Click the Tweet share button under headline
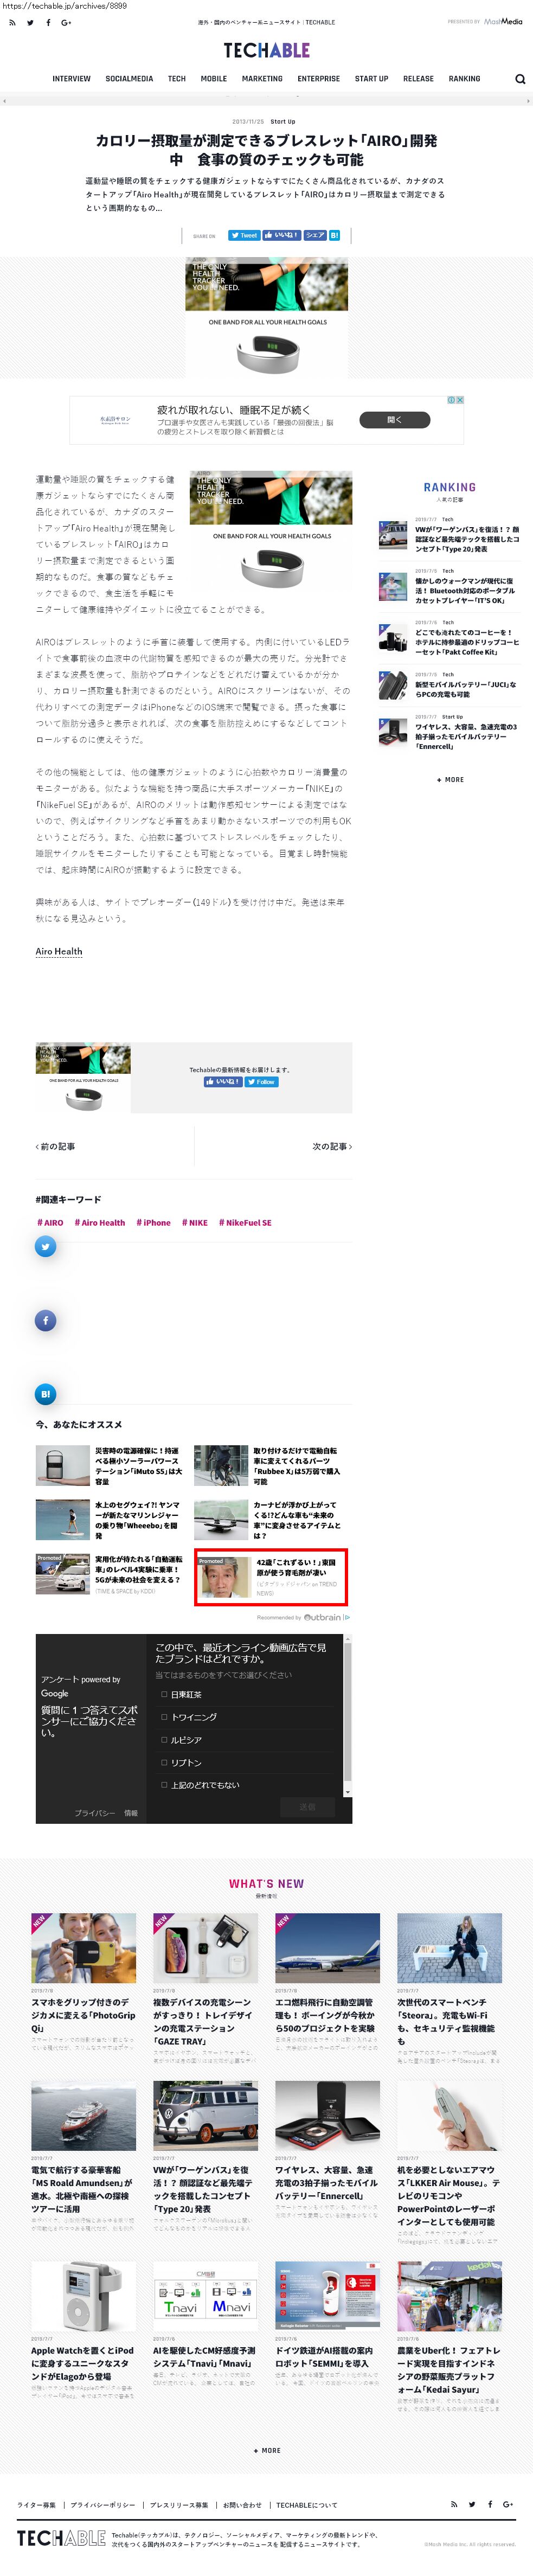 243,235
